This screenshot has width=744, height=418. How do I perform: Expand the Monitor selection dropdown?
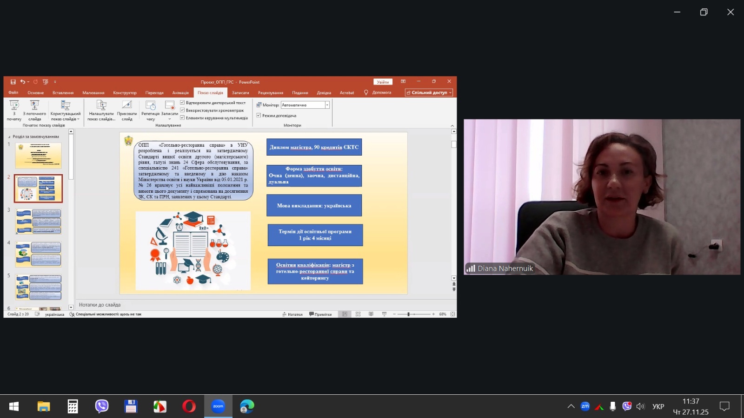(327, 105)
